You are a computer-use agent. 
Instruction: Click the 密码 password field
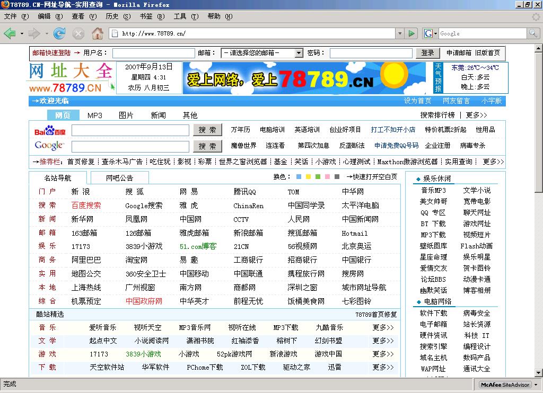pyautogui.click(x=371, y=53)
